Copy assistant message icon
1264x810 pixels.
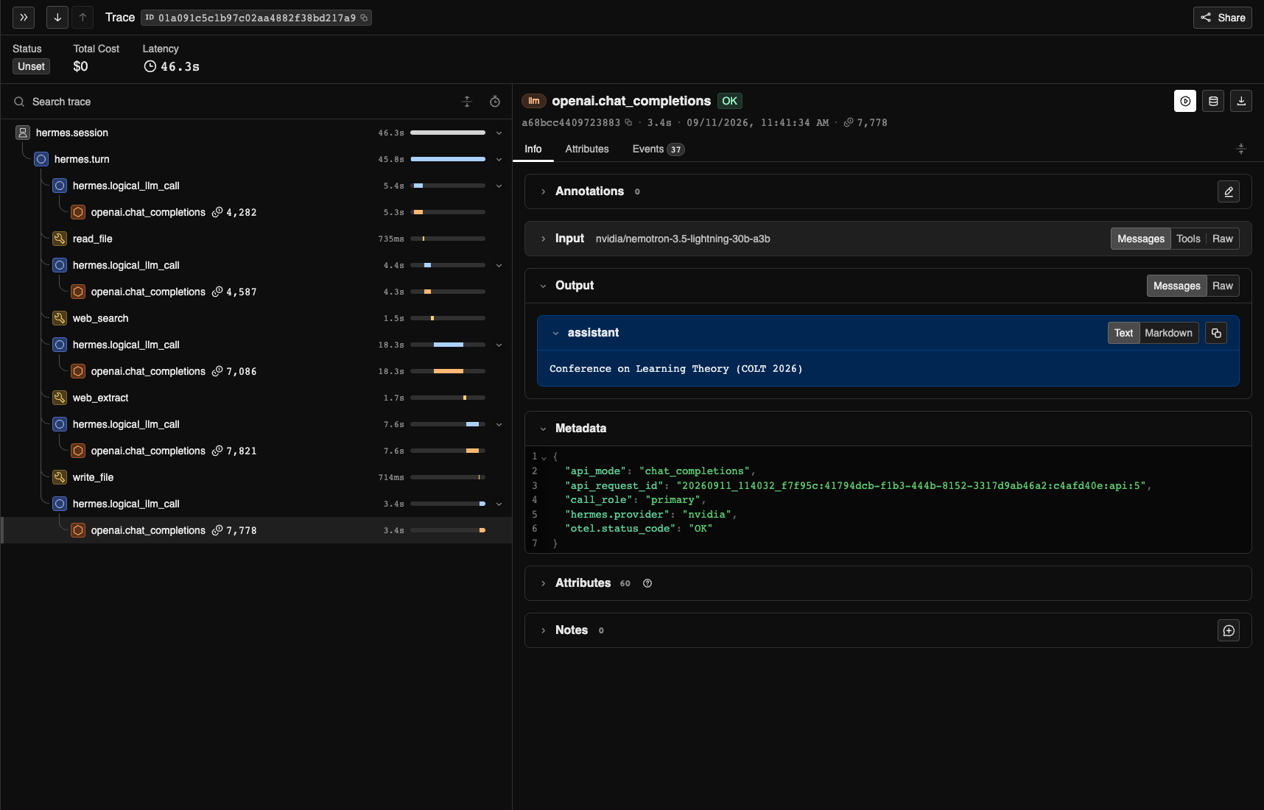click(1216, 333)
